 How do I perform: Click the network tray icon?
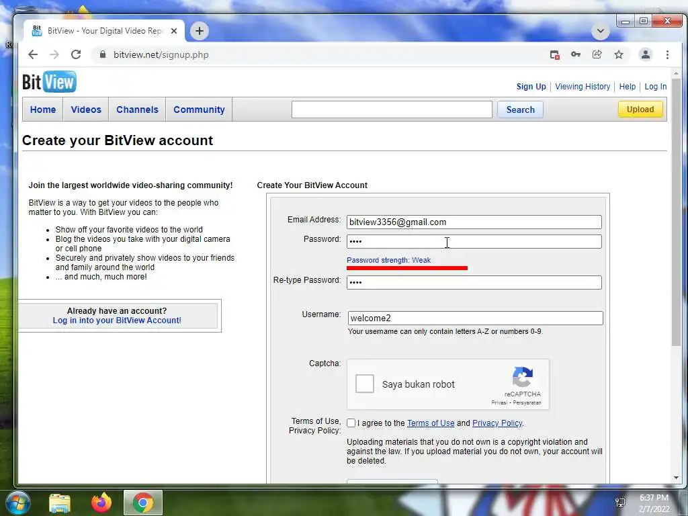coord(620,503)
